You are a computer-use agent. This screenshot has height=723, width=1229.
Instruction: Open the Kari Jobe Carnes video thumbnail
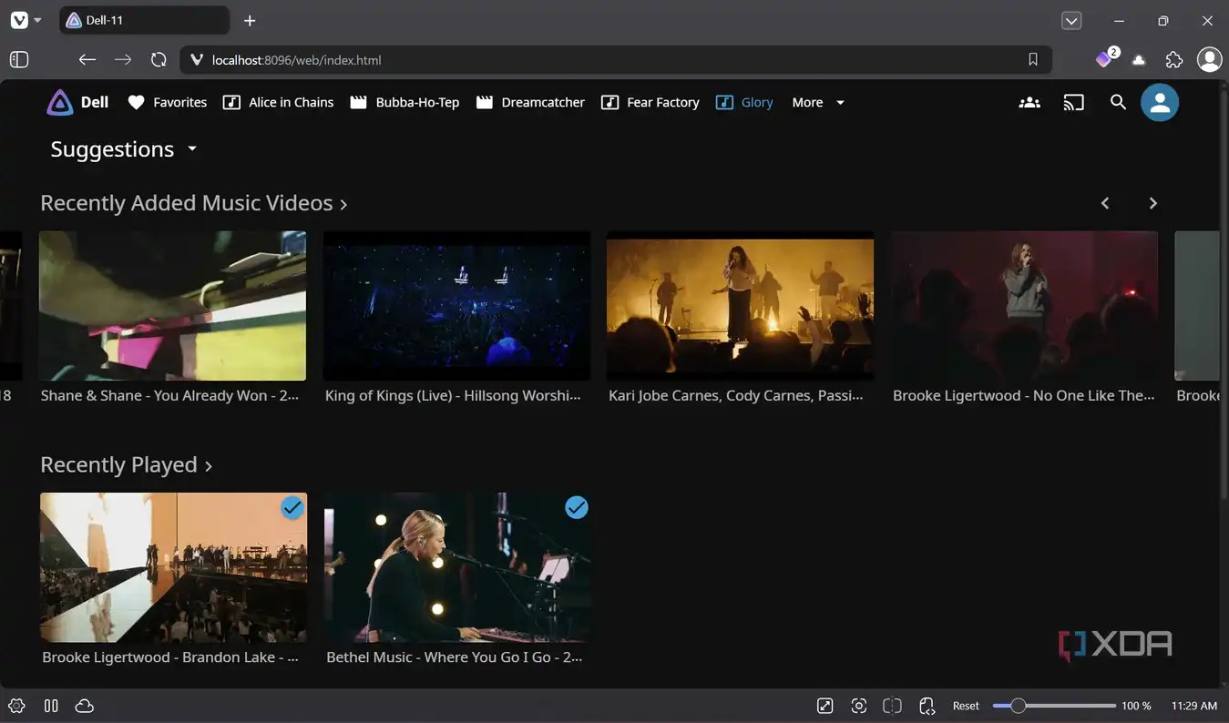click(x=740, y=306)
